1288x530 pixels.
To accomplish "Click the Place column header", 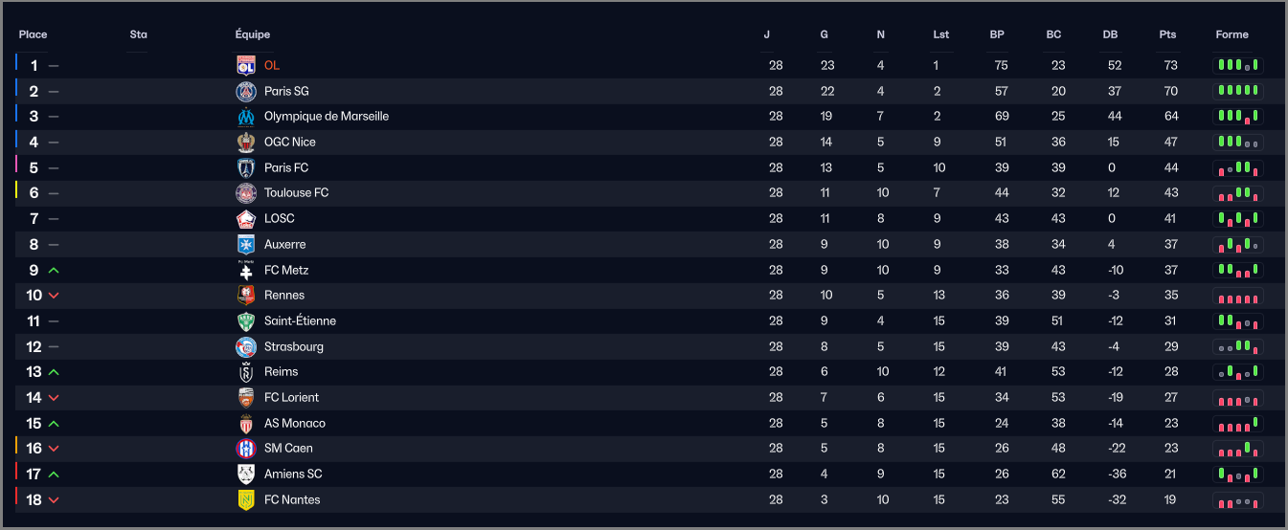I will pyautogui.click(x=33, y=34).
